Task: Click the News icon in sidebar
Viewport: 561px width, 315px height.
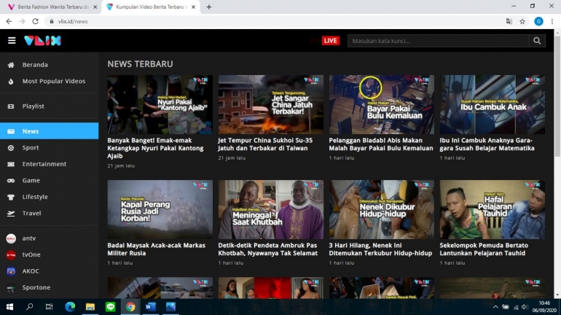Action: tap(11, 131)
